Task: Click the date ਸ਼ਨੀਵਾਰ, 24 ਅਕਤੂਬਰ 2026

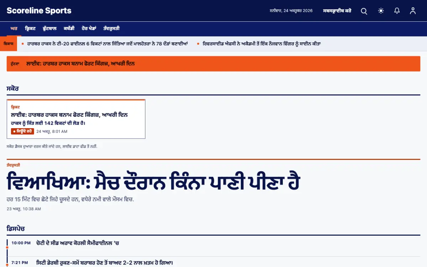Action: (x=291, y=11)
